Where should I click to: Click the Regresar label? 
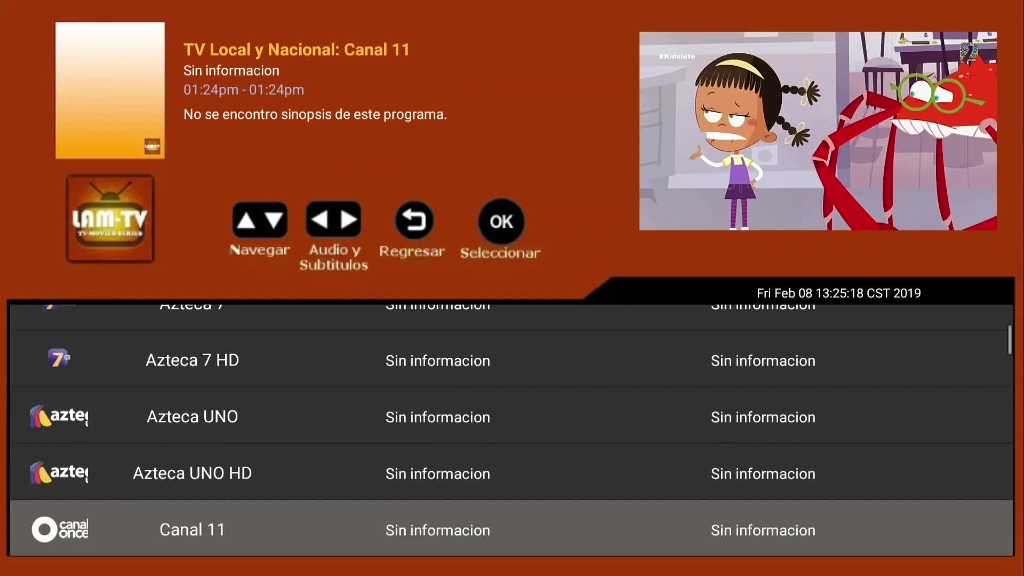click(412, 251)
